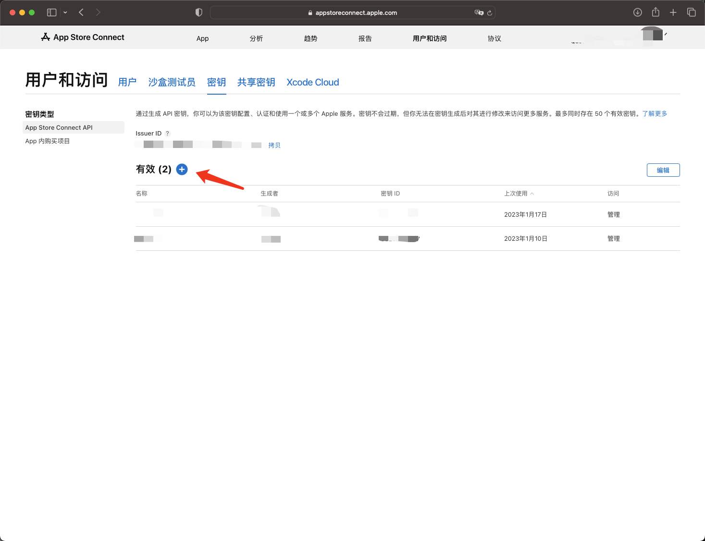Viewport: 705px width, 541px height.
Task: Click 拷贝 to copy the Issuer ID
Action: [274, 145]
